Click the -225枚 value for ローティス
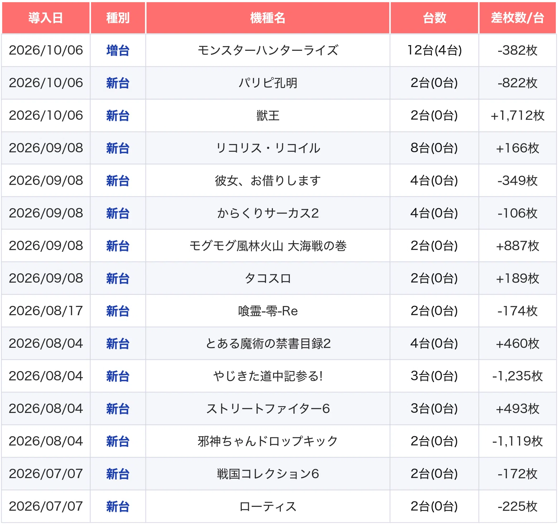The image size is (558, 524). (x=518, y=507)
